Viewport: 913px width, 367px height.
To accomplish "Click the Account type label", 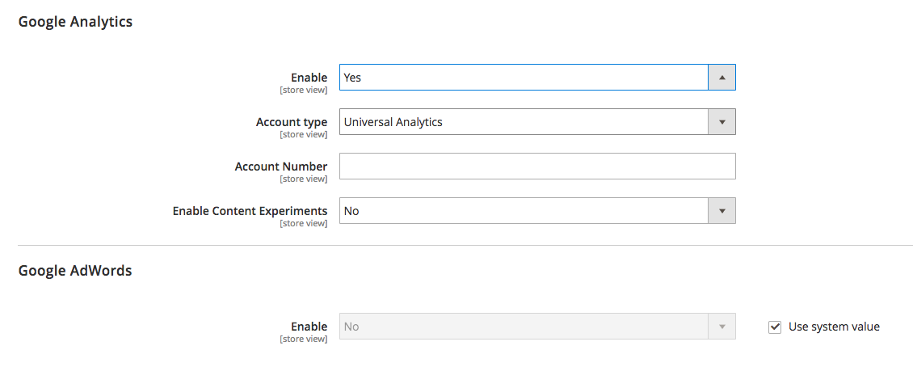I will click(x=292, y=122).
